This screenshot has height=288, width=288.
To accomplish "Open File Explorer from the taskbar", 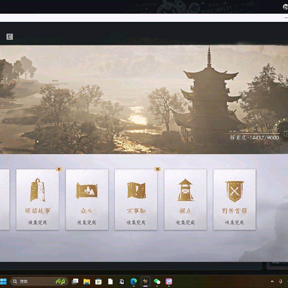I will (87, 281).
